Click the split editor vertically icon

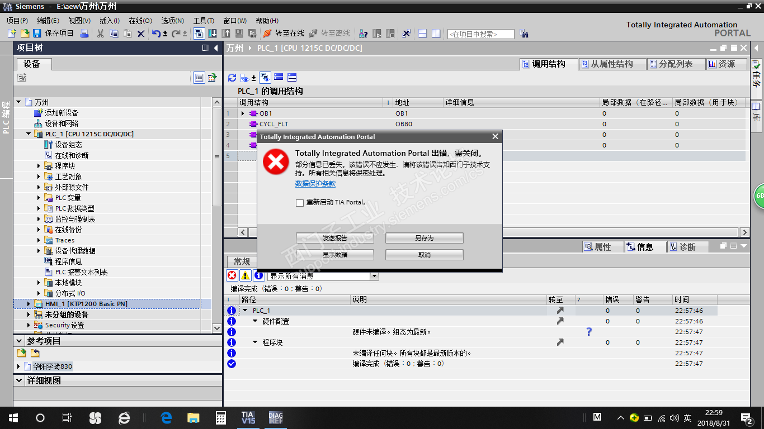[436, 34]
